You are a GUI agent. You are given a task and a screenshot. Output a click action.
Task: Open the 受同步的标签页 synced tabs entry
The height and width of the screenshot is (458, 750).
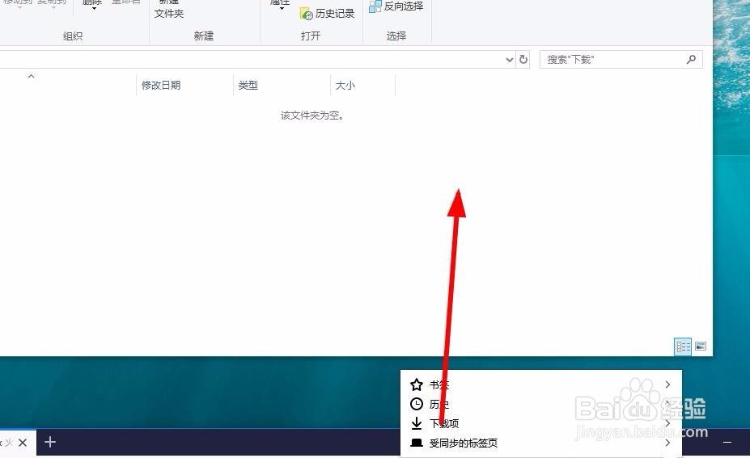(x=541, y=443)
